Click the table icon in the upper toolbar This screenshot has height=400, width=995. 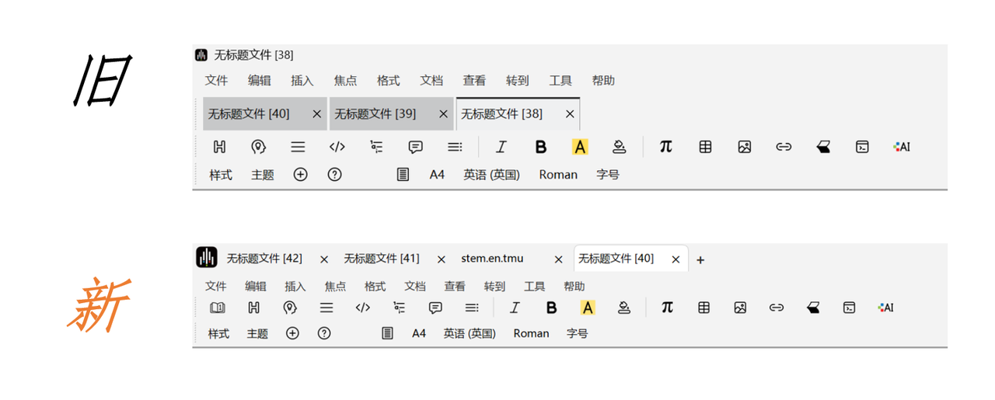click(x=705, y=147)
